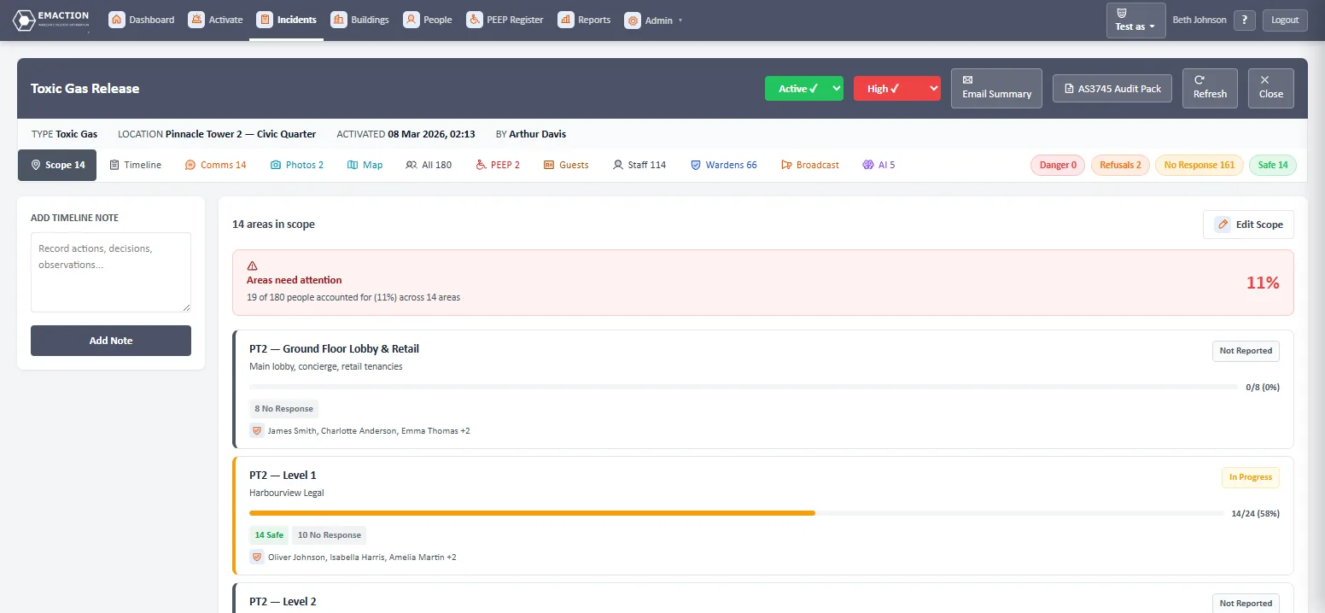Click the Ground Floor Not Reported badge
This screenshot has height=613, width=1325.
coord(1246,351)
